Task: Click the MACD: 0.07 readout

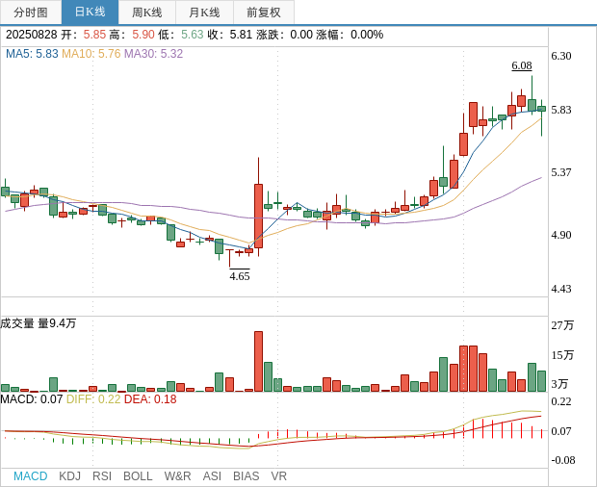Action: coord(31,399)
